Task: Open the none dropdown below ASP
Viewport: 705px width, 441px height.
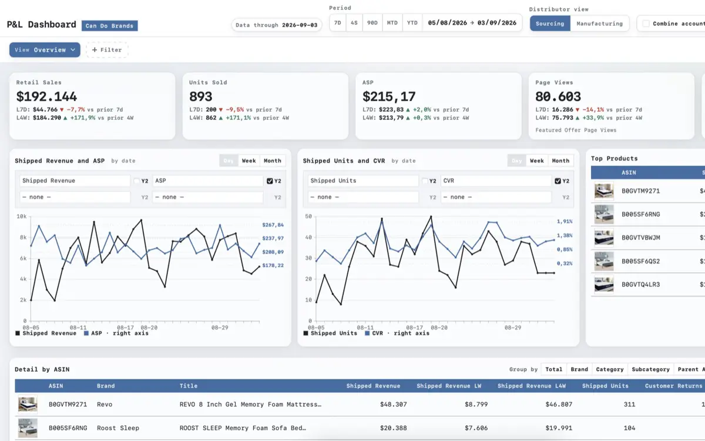Action: [x=208, y=197]
